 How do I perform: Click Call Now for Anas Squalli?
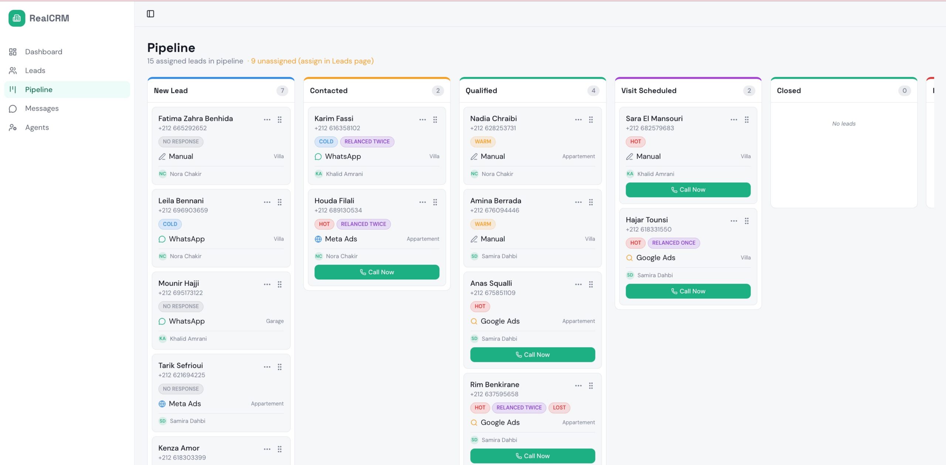click(x=532, y=354)
